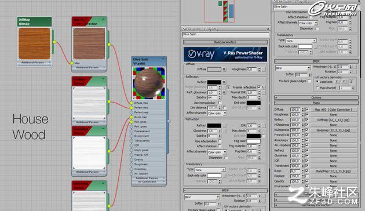365x211 pixels.
Task: Click the Reflect map M button
Action: tap(224, 82)
